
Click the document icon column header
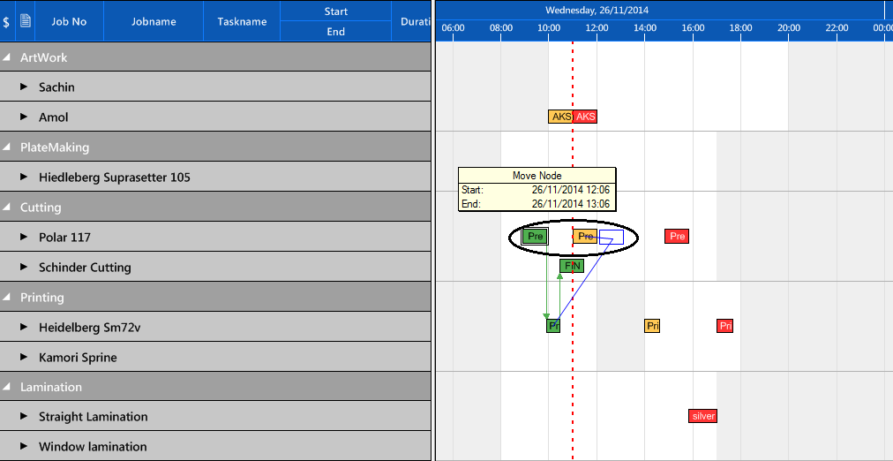(25, 21)
